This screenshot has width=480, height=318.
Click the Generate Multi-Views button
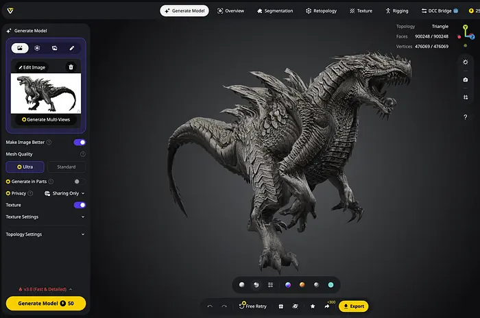[x=47, y=119]
